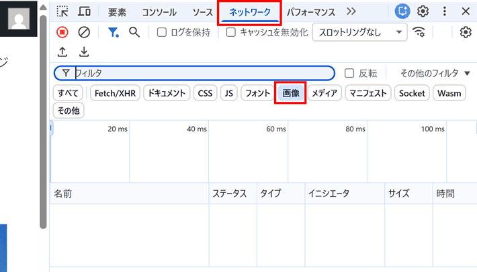Viewport: 477px width, 272px height.
Task: Sort by the ステータス column header
Action: point(233,193)
